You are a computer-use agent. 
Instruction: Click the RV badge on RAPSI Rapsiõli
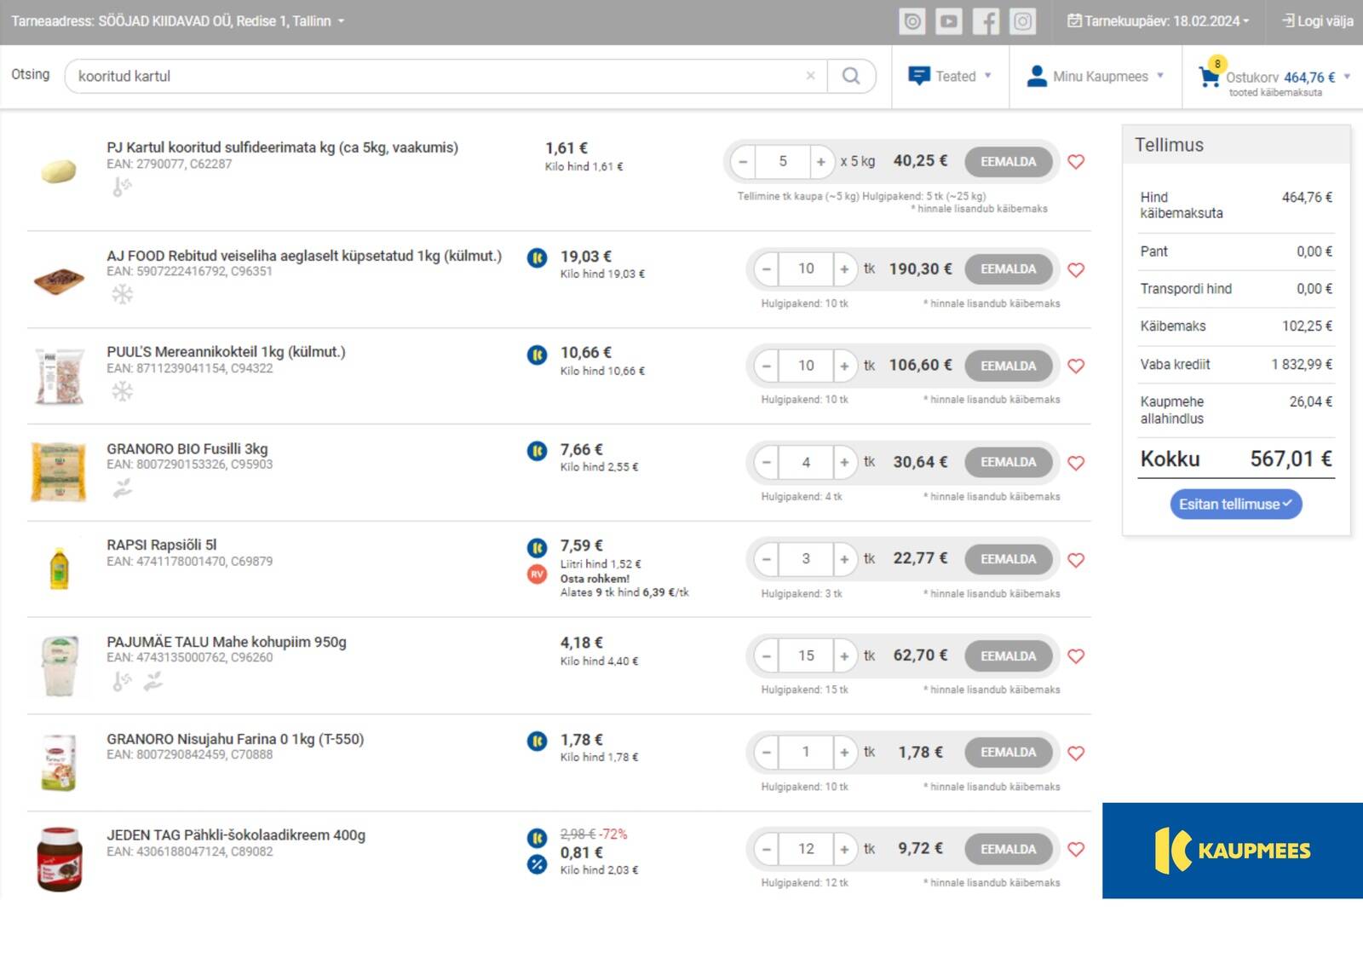point(537,574)
